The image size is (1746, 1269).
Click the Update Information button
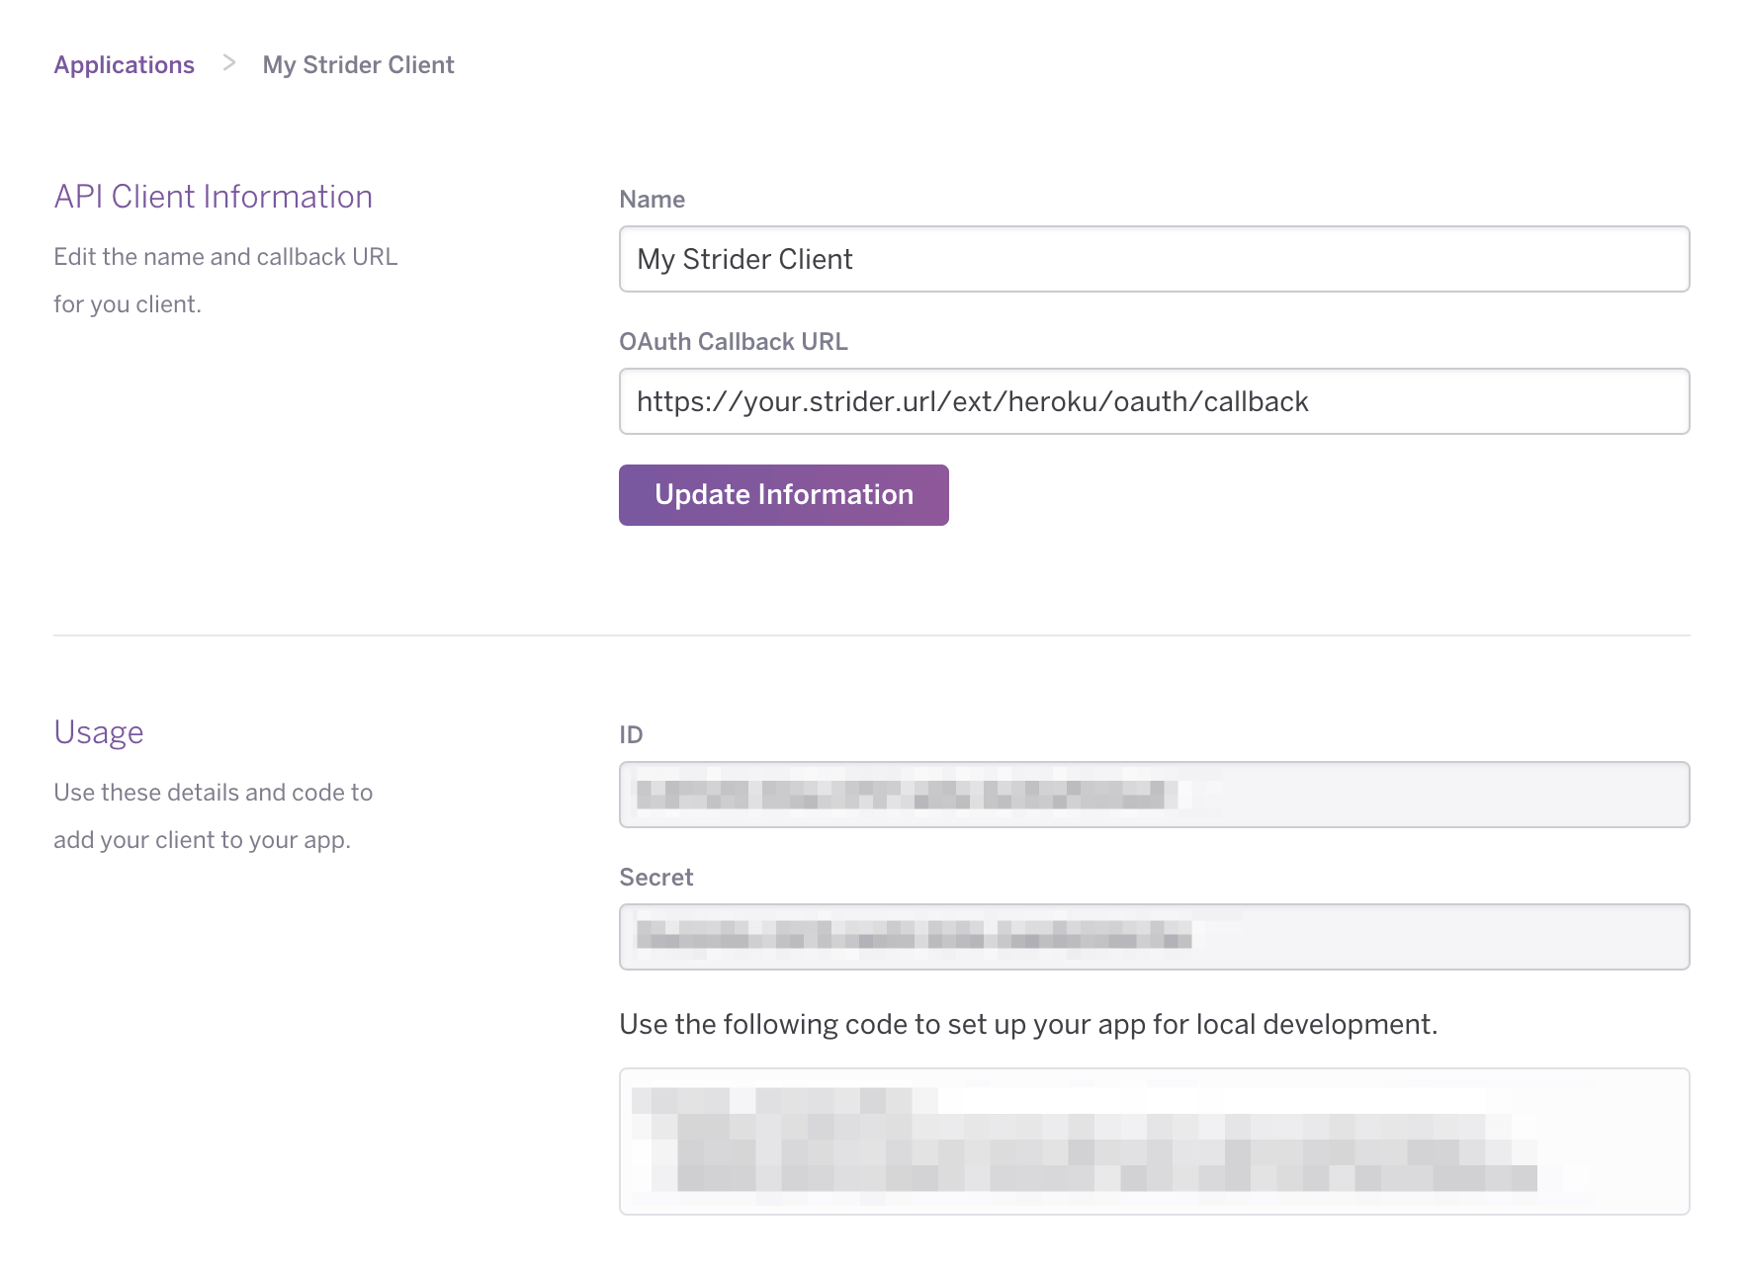[x=783, y=495]
